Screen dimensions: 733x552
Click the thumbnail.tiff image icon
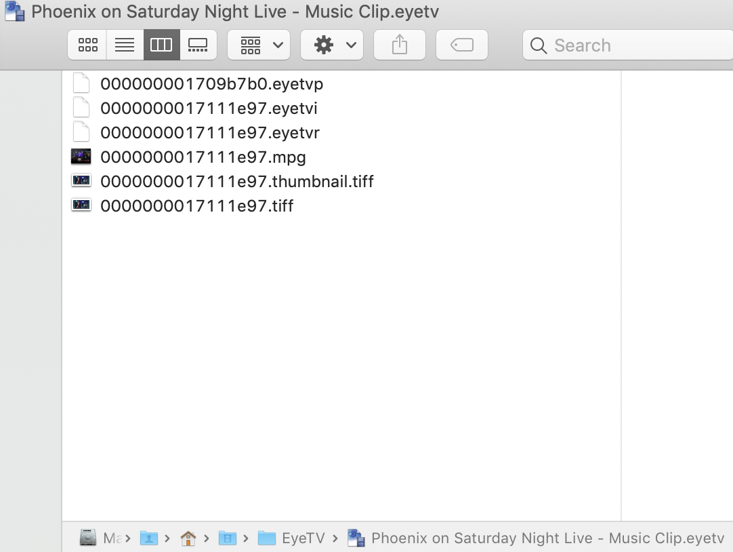click(x=81, y=180)
